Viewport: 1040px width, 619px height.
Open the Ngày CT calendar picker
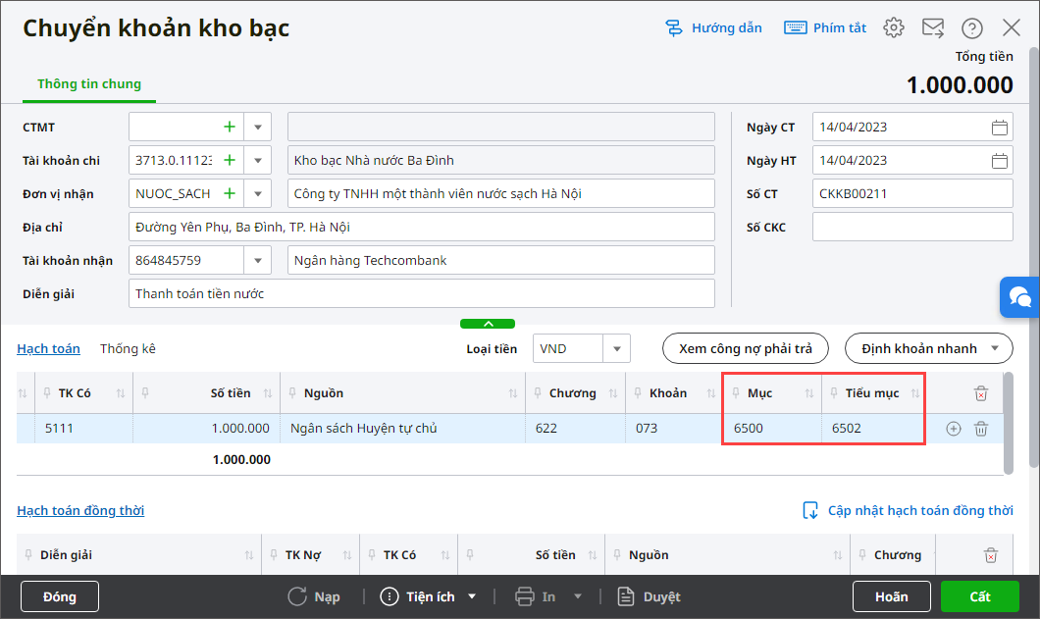click(1000, 127)
